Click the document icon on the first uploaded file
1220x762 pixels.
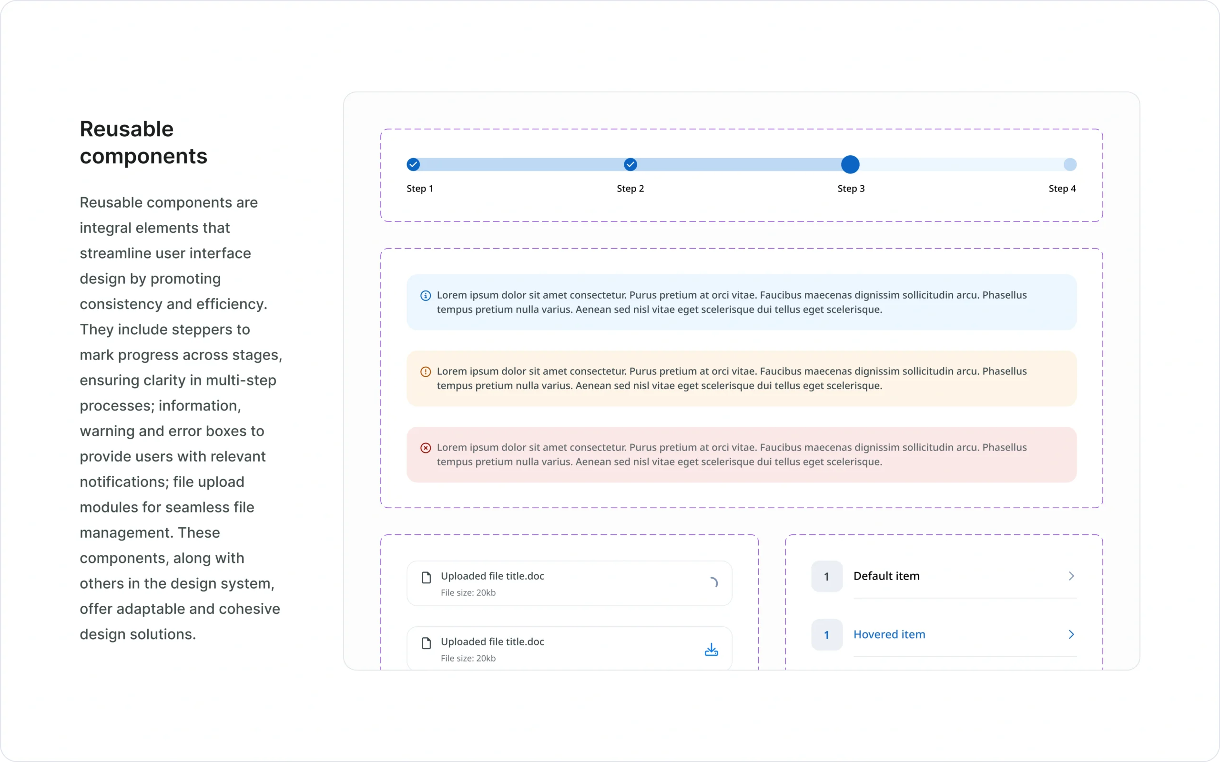point(427,577)
